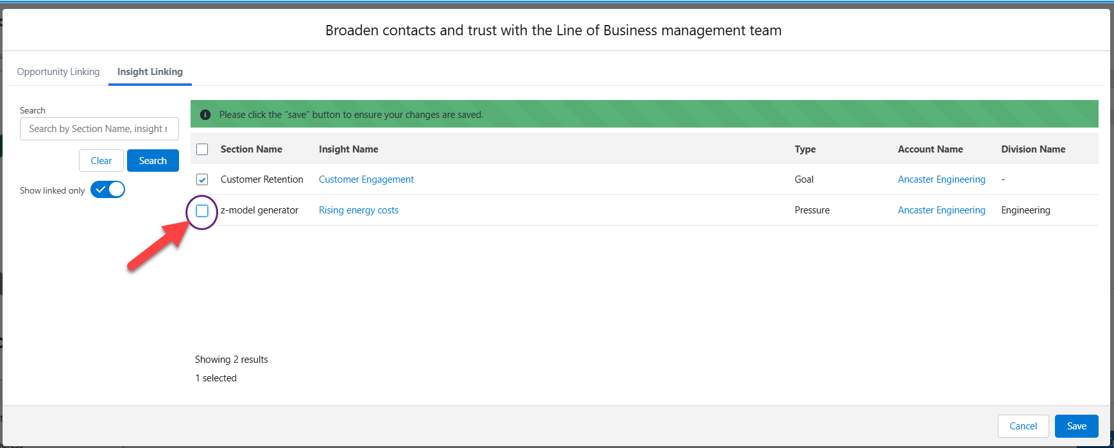The image size is (1114, 448).
Task: Click the Insight Name column header
Action: [348, 149]
